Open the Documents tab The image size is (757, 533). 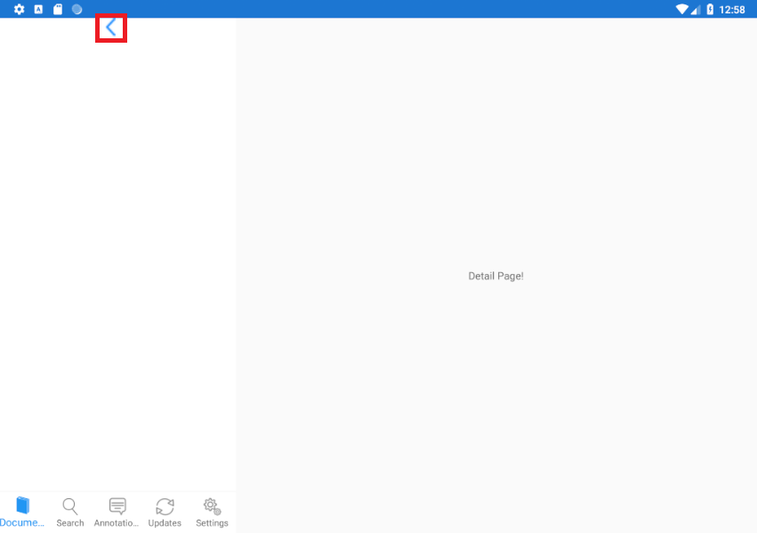(22, 512)
